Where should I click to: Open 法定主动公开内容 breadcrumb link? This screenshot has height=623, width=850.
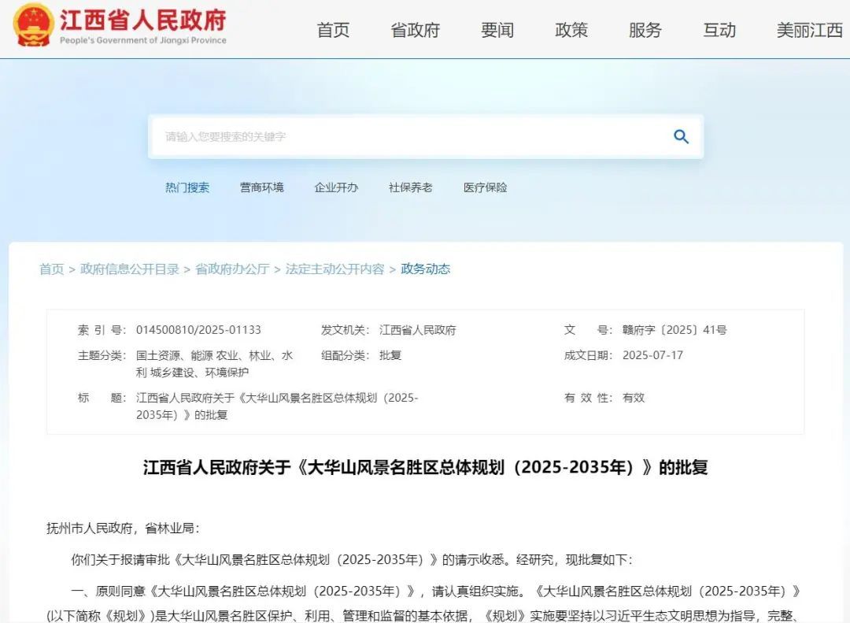334,269
